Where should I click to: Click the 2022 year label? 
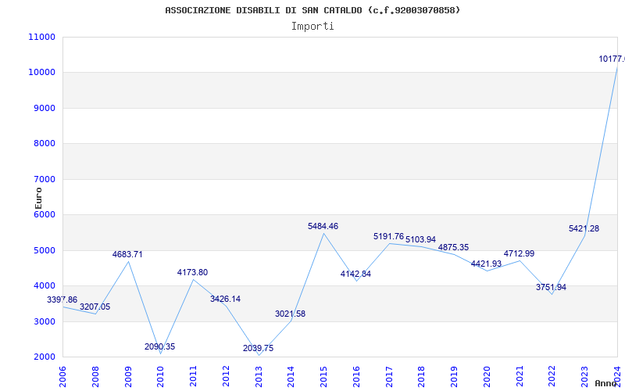click(x=552, y=377)
